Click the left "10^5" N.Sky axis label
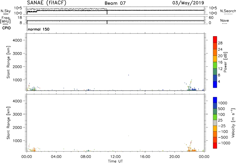236x163 pixels. click(18, 8)
